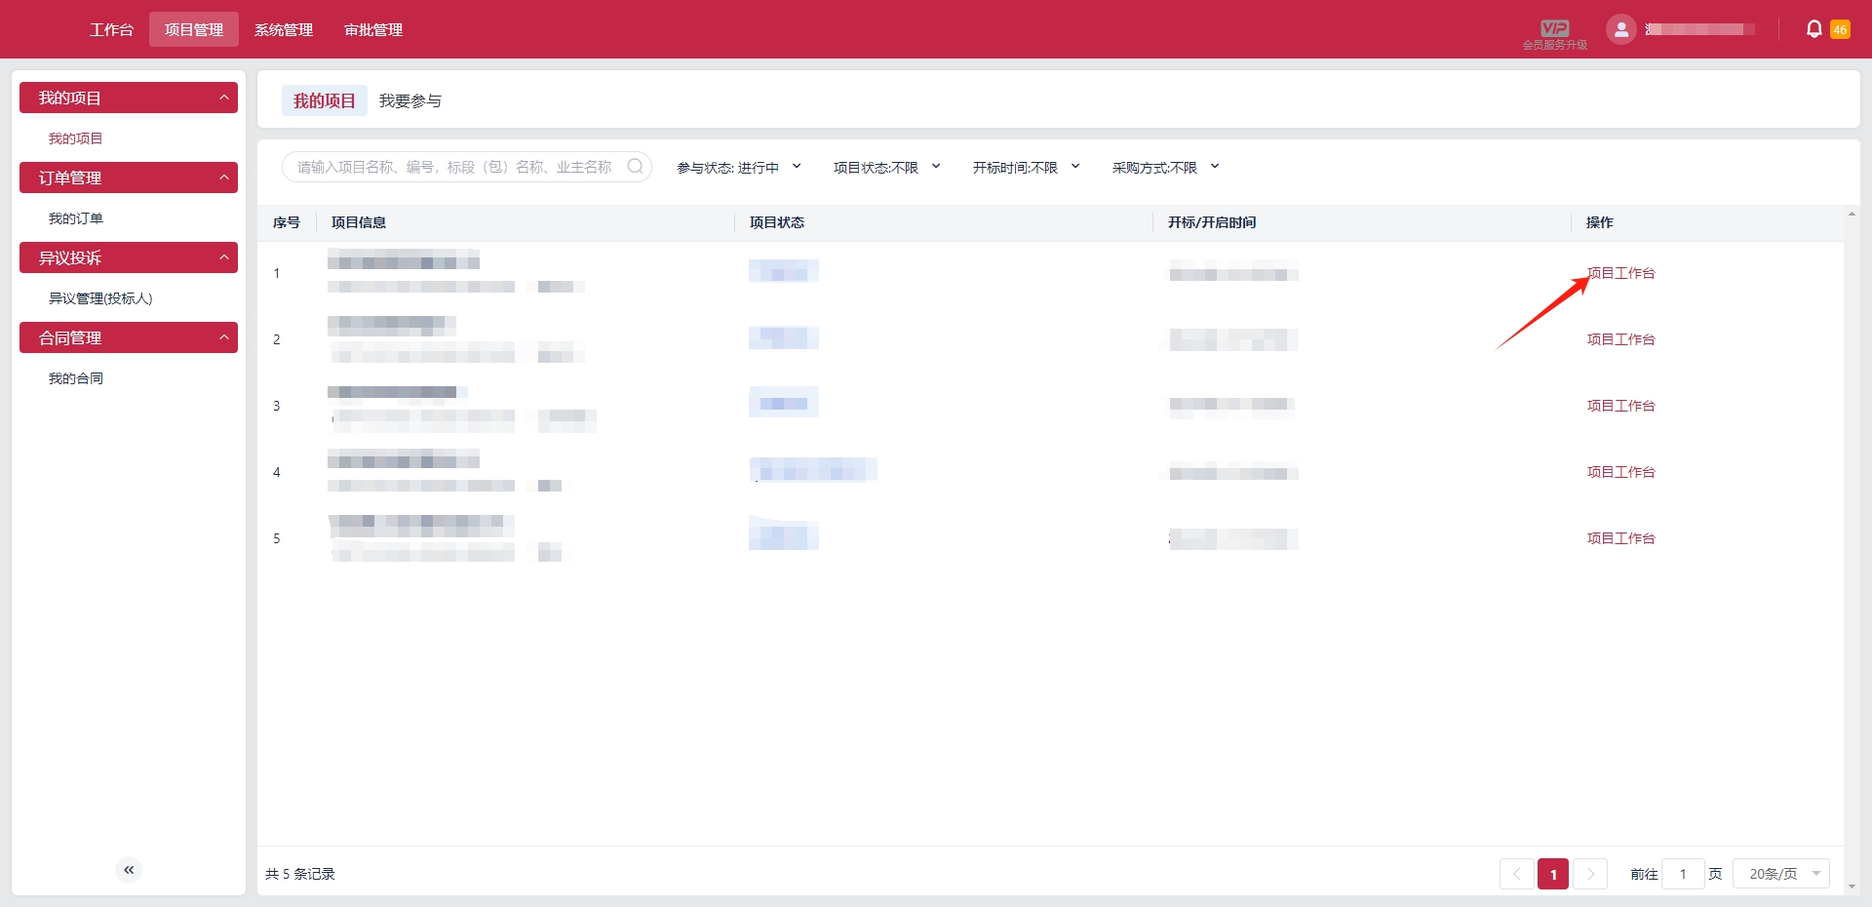Open the 项目状态 filter dropdown
The height and width of the screenshot is (907, 1872).
886,168
